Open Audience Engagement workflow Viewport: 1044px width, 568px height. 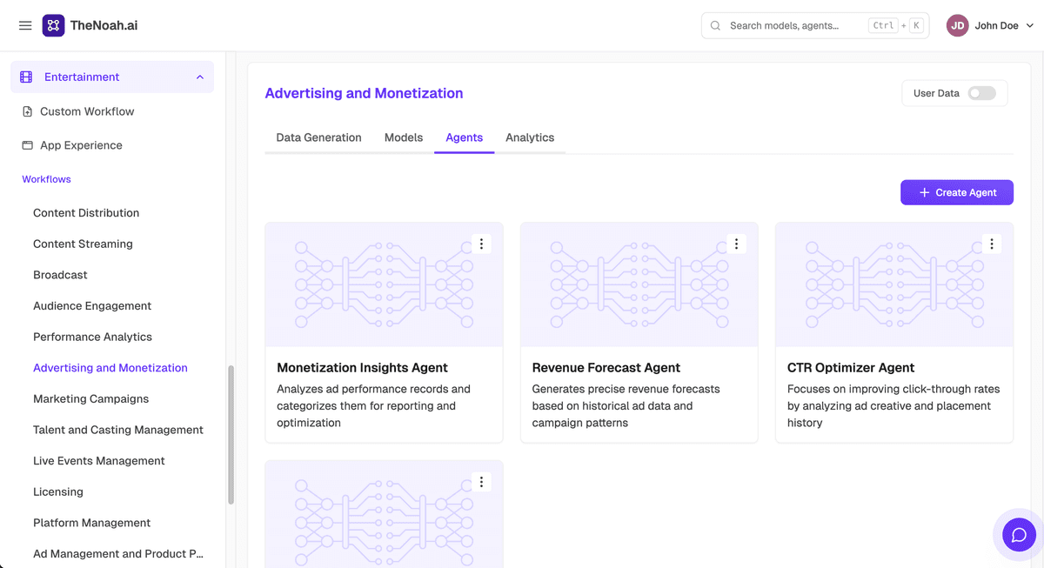92,306
